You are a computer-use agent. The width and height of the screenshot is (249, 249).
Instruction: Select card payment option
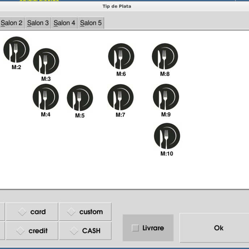tap(32, 212)
